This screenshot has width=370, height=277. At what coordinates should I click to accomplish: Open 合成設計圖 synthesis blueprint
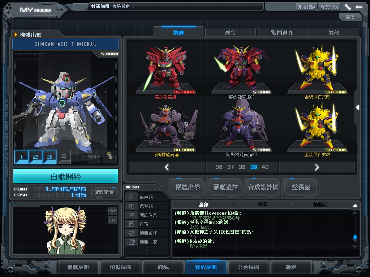coord(263,187)
